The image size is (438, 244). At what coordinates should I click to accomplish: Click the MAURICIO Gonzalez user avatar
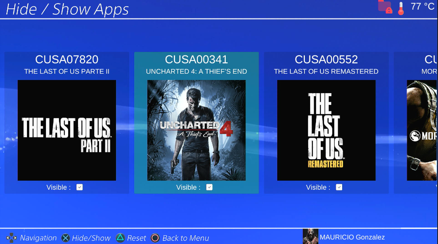point(310,237)
